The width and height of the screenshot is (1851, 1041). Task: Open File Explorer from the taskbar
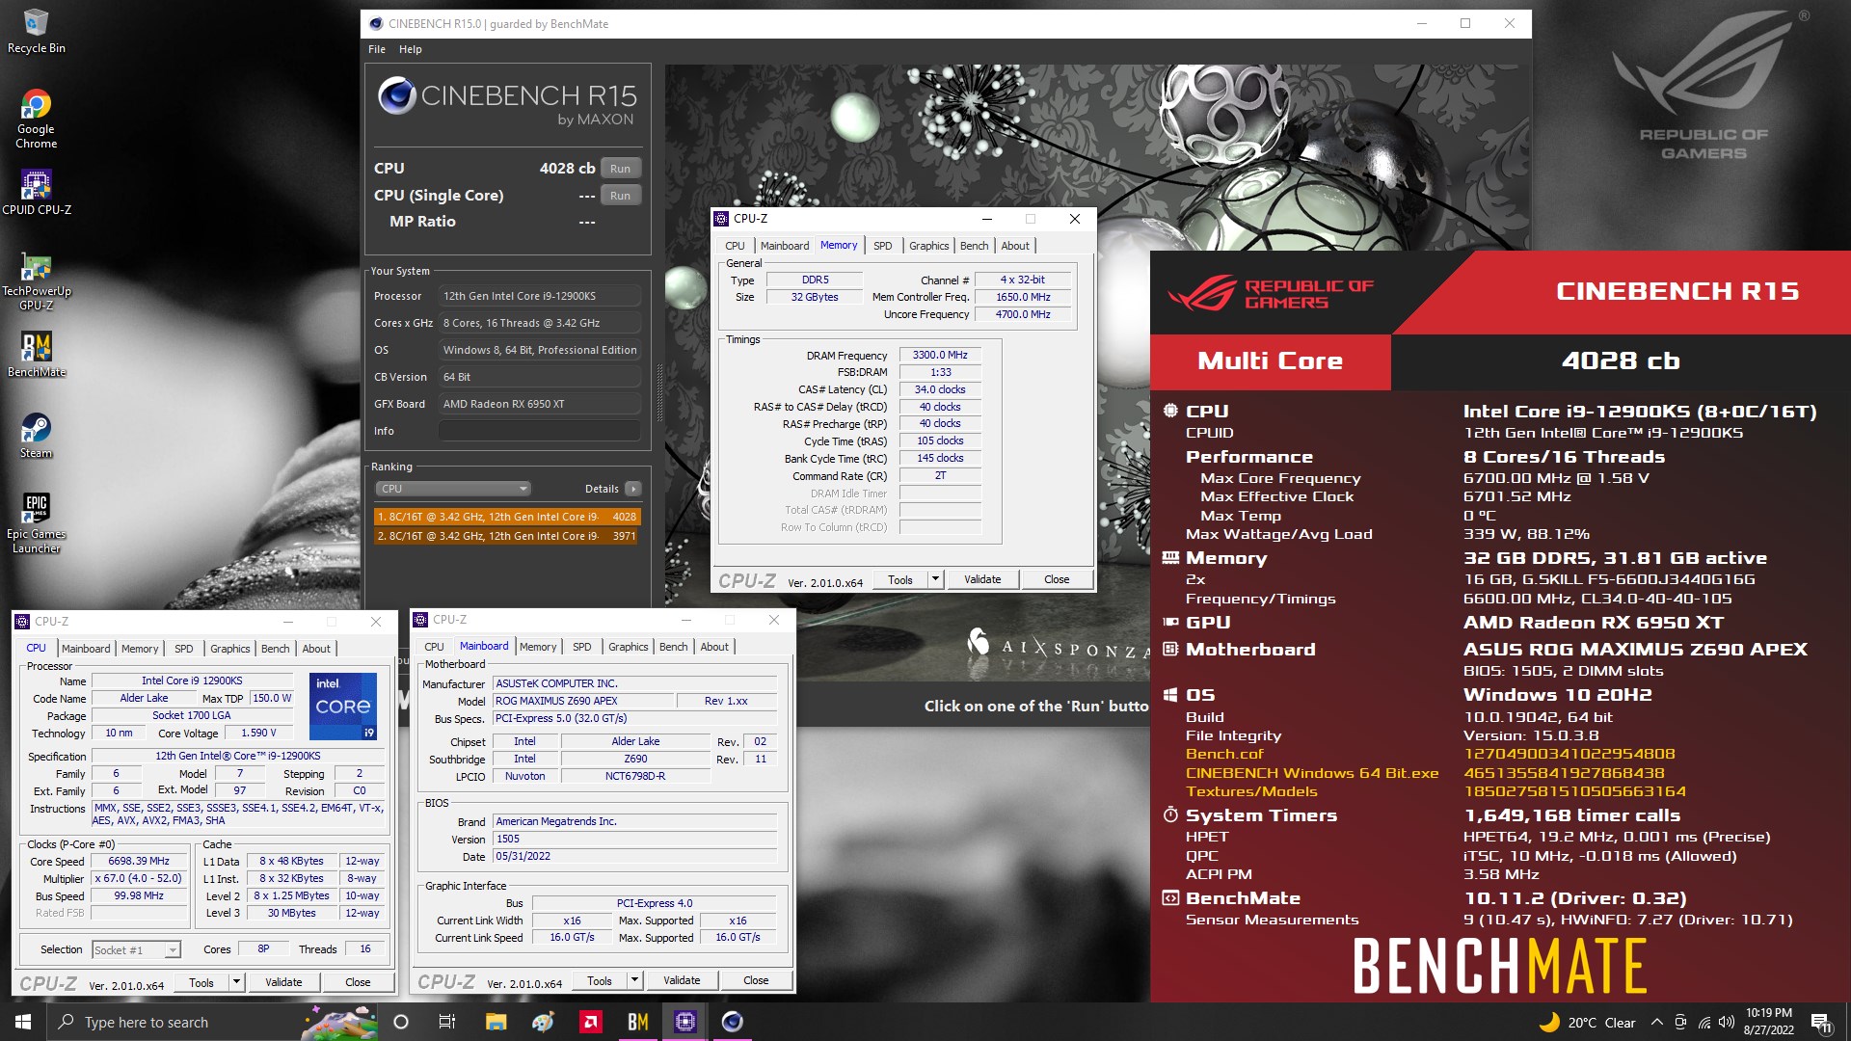[x=496, y=1022]
